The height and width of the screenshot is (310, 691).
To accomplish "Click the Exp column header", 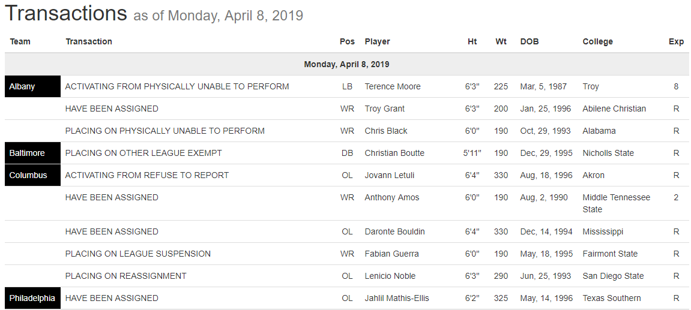I will (676, 41).
